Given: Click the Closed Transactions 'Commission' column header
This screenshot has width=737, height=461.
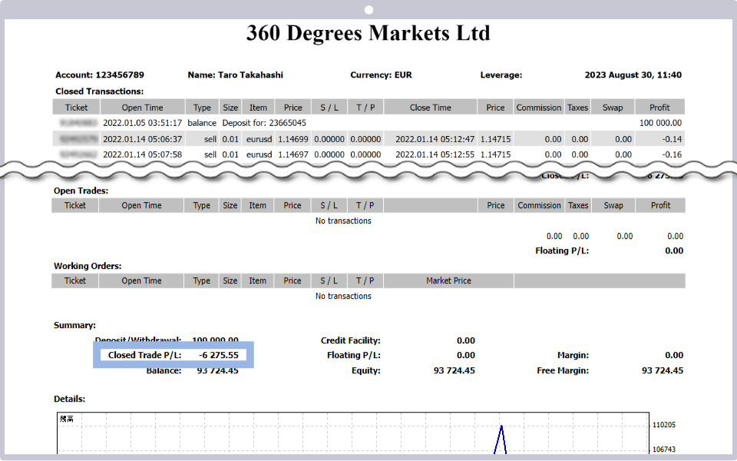Looking at the screenshot, I should [539, 108].
